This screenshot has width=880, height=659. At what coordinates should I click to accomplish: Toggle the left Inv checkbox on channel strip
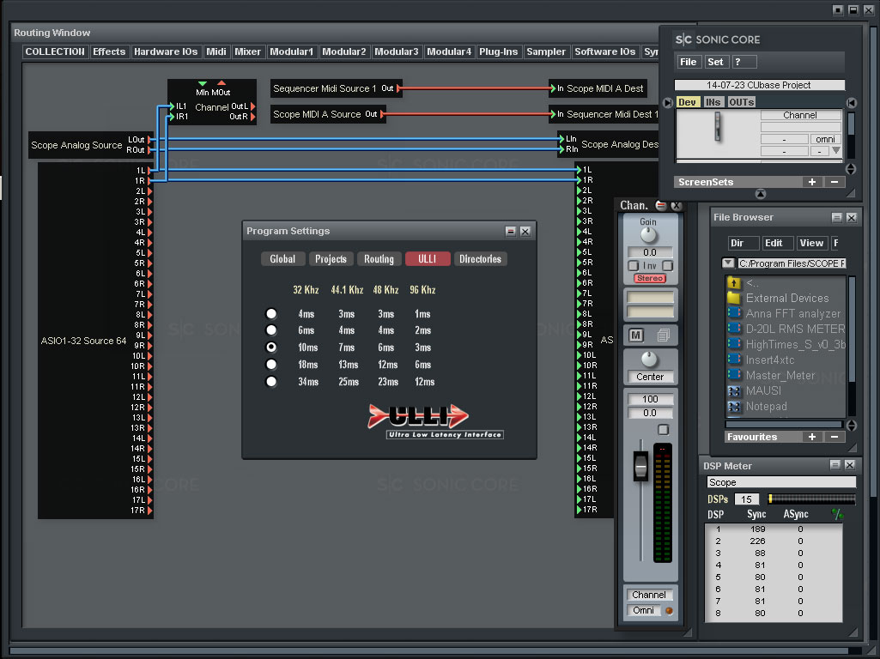[633, 265]
